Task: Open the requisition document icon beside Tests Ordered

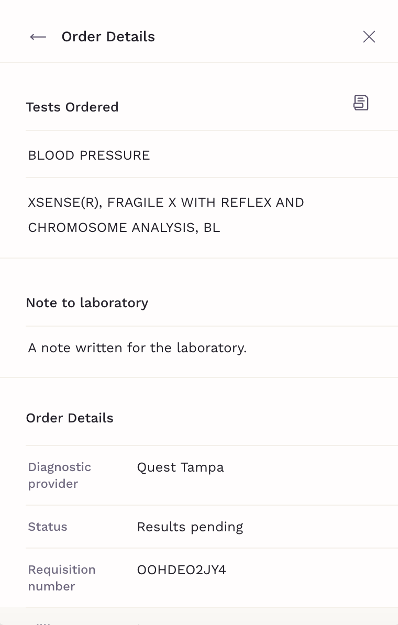Action: coord(361,103)
